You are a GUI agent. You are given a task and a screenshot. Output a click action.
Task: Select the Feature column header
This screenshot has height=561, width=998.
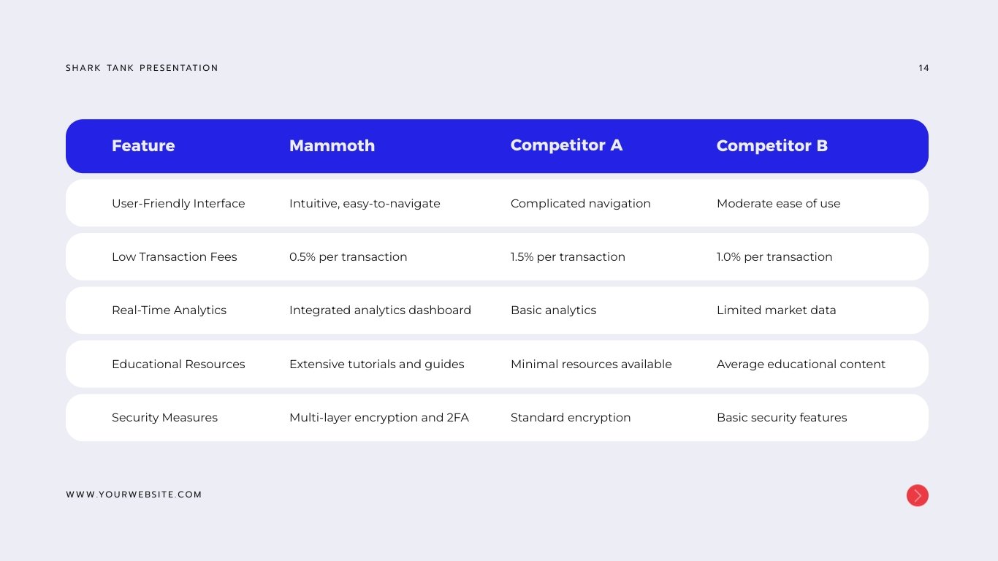tap(143, 146)
